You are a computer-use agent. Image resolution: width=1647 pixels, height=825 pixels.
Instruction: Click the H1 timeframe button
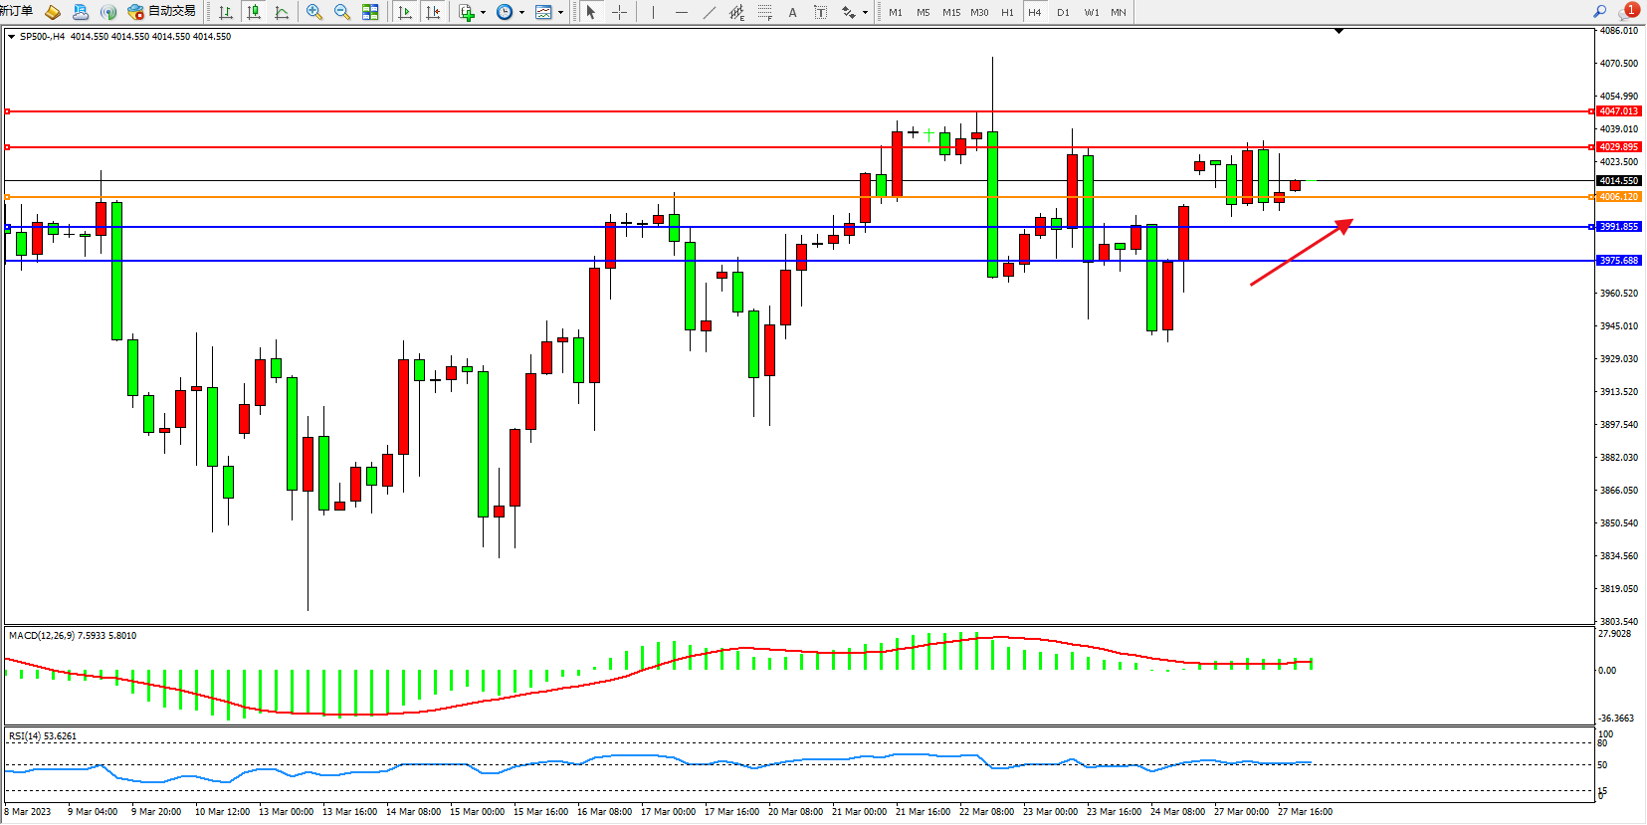1007,12
